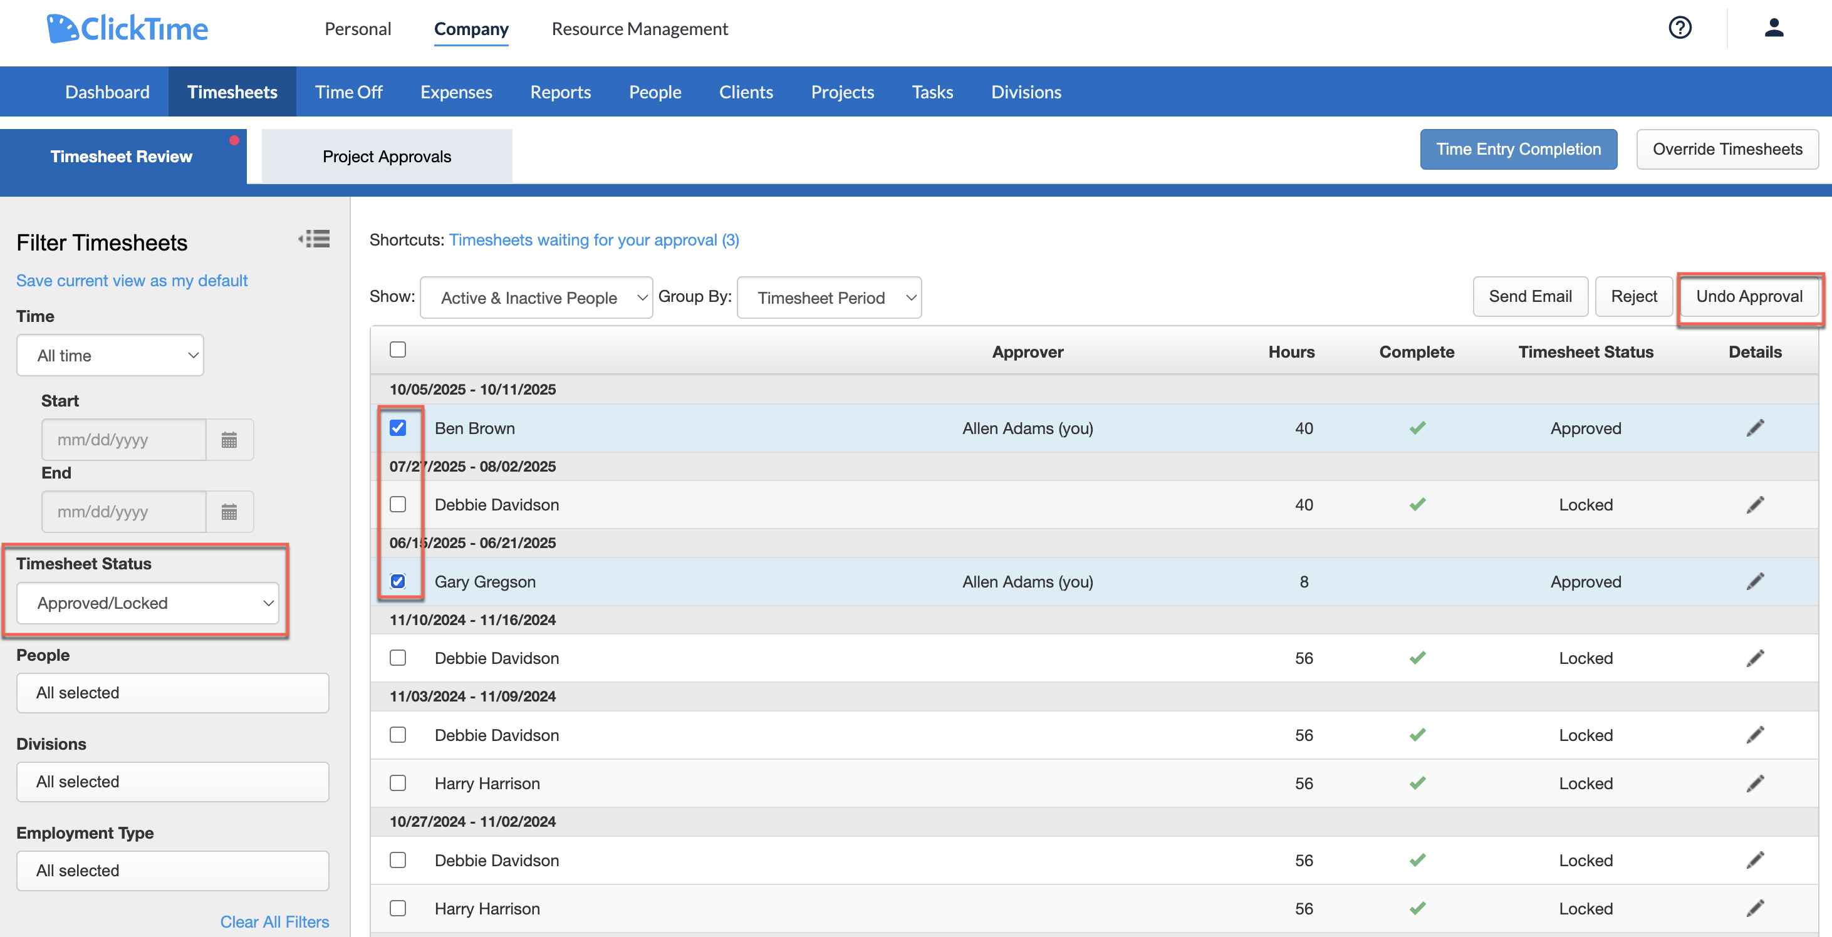The height and width of the screenshot is (937, 1832).
Task: Open the help question mark icon
Action: coord(1680,28)
